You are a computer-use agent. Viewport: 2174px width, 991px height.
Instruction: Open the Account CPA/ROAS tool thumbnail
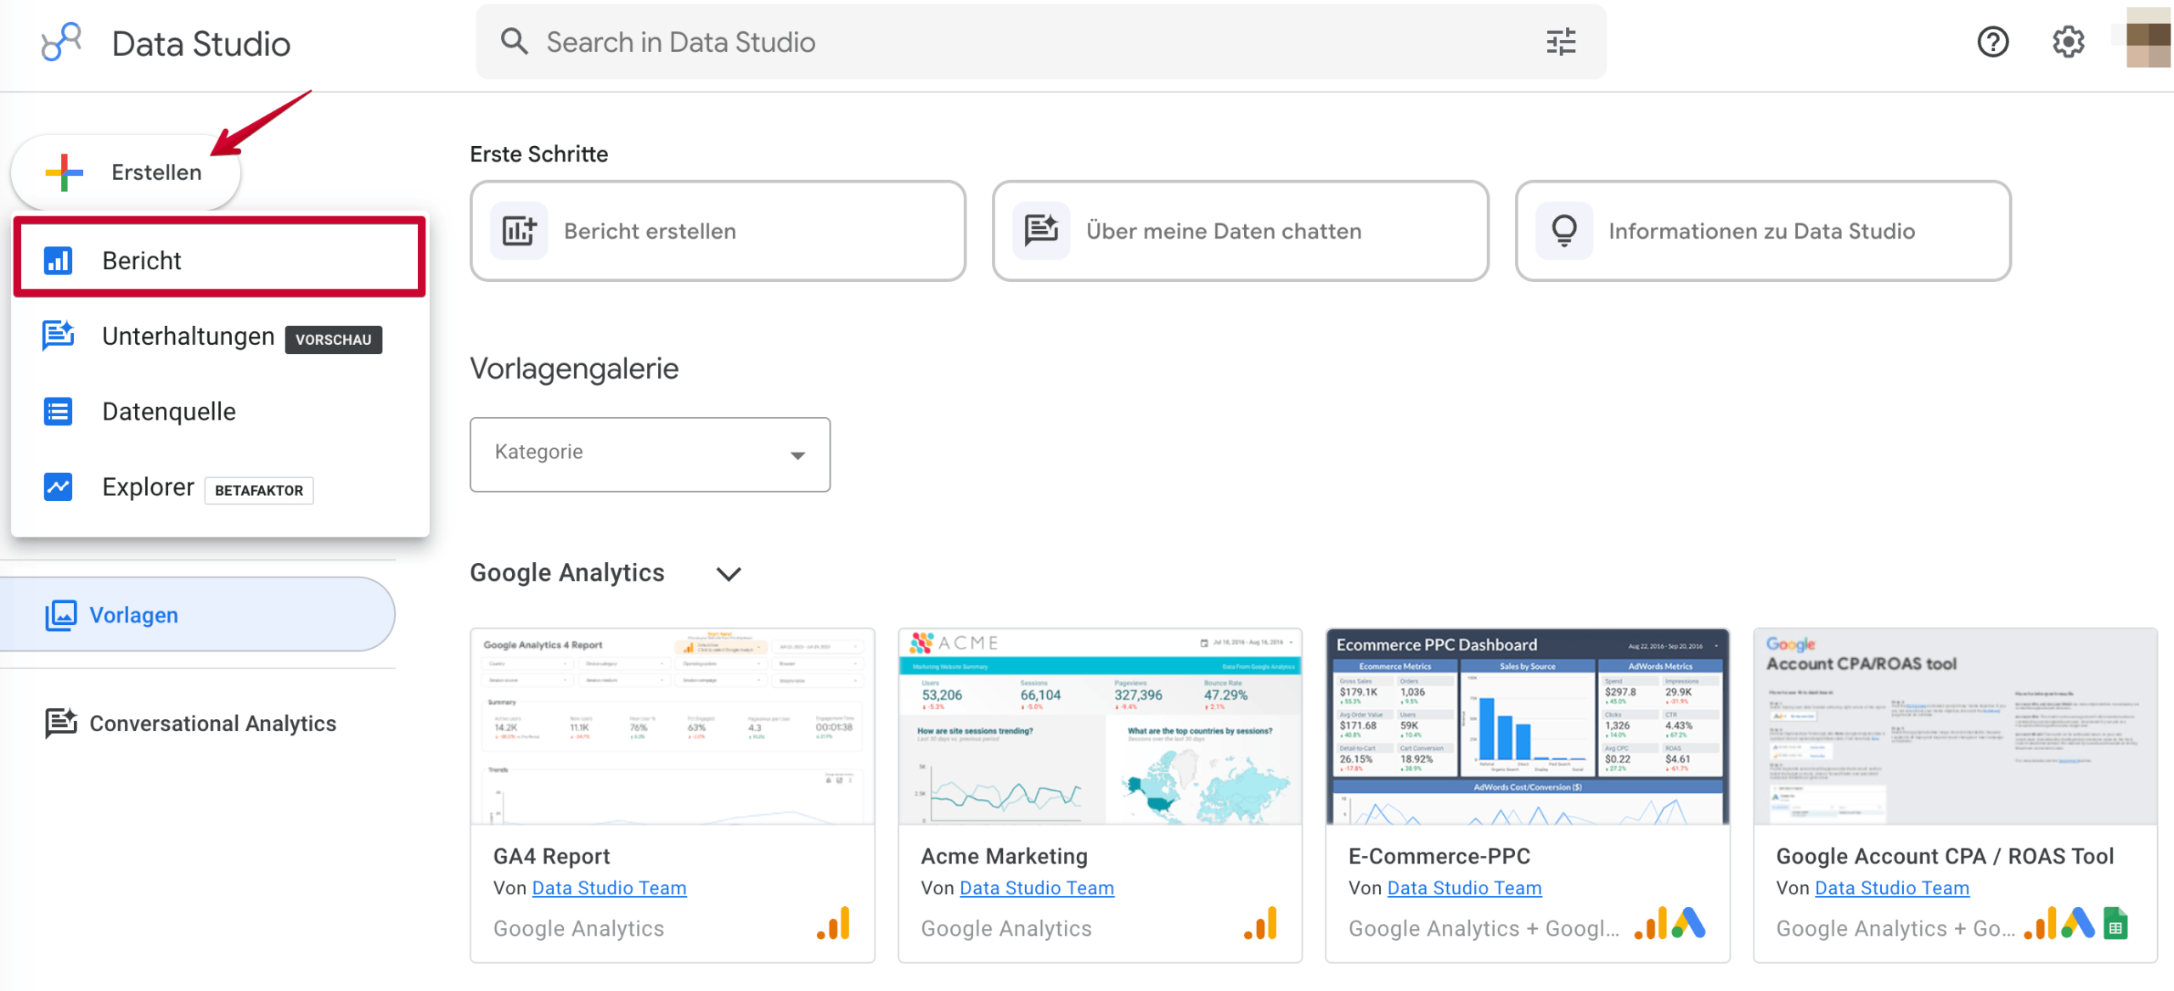click(x=1955, y=726)
